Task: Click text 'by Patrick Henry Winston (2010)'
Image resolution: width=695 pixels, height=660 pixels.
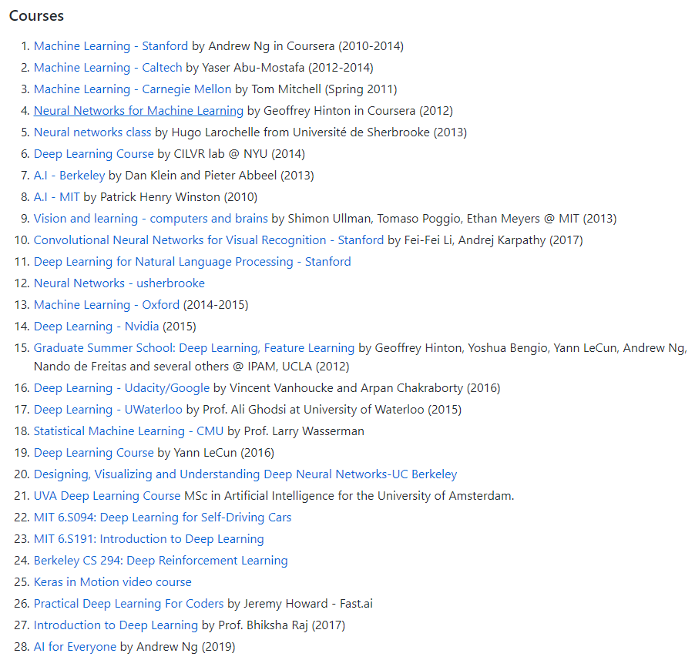Action: 170,197
